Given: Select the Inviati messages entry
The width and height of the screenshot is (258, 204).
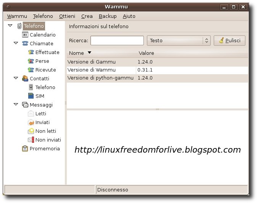Looking at the screenshot, I should tap(42, 122).
